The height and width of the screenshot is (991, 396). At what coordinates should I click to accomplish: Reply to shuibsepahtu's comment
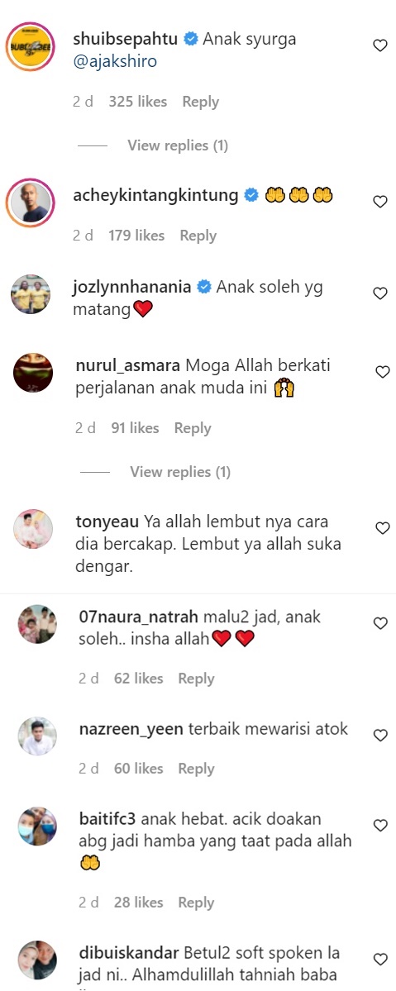point(201,102)
